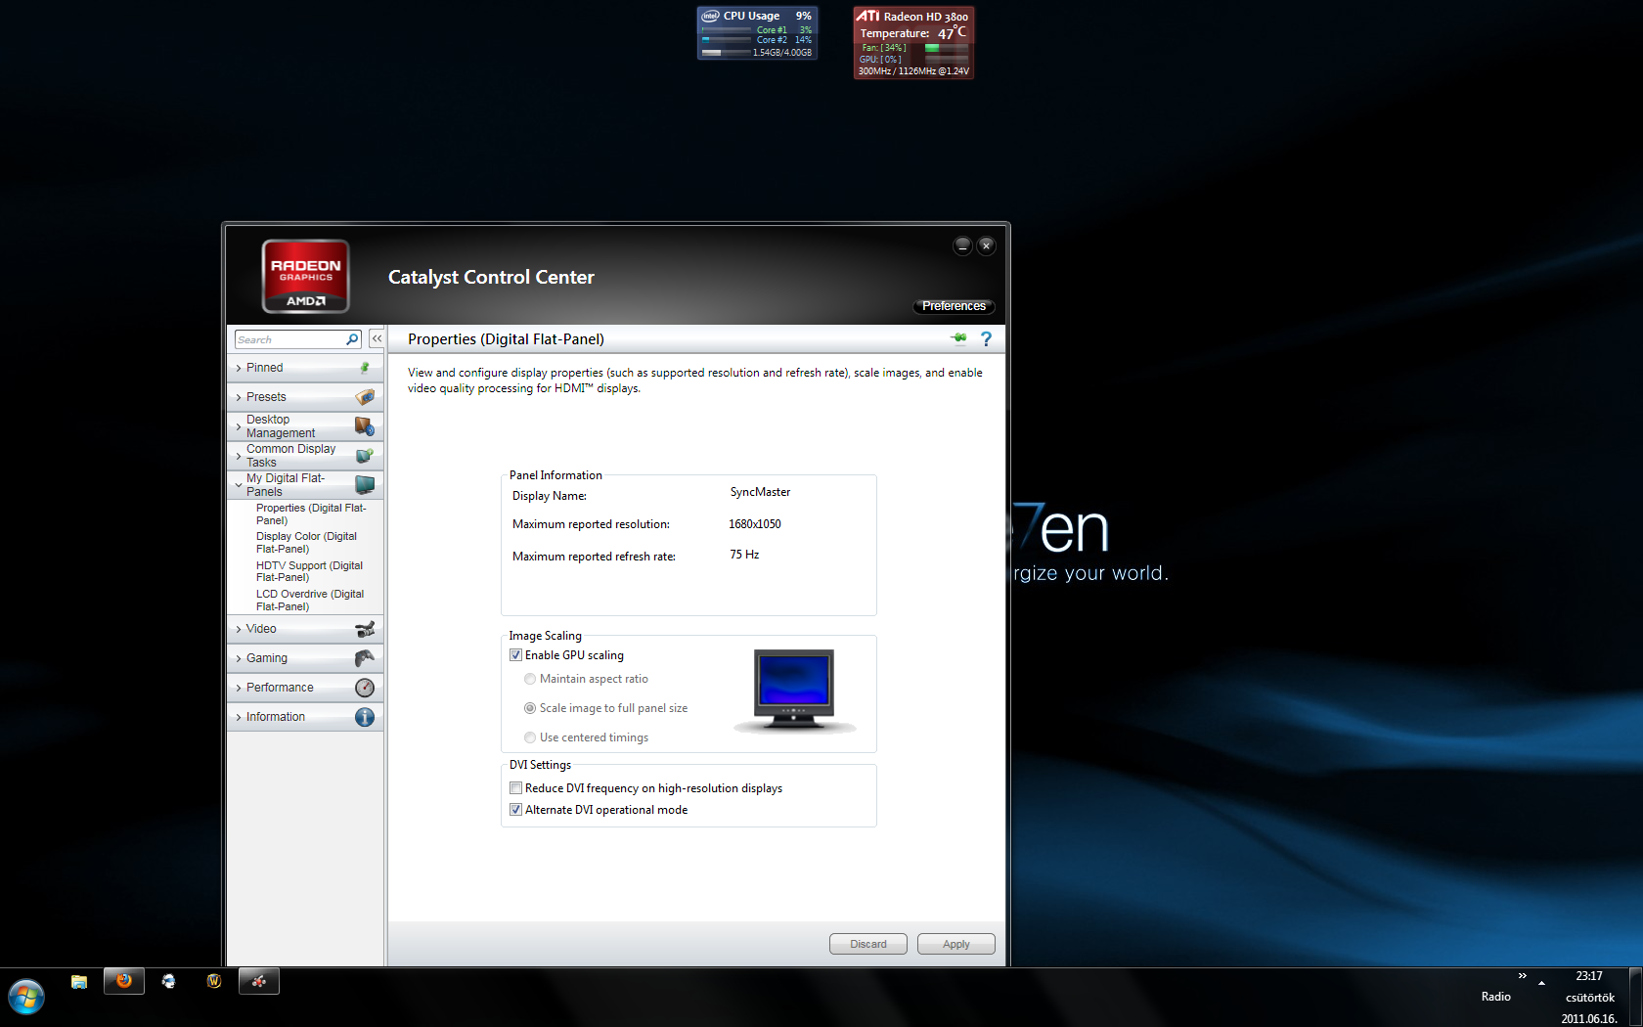The height and width of the screenshot is (1027, 1643).
Task: Click the Common Display Tasks icon
Action: tap(365, 456)
